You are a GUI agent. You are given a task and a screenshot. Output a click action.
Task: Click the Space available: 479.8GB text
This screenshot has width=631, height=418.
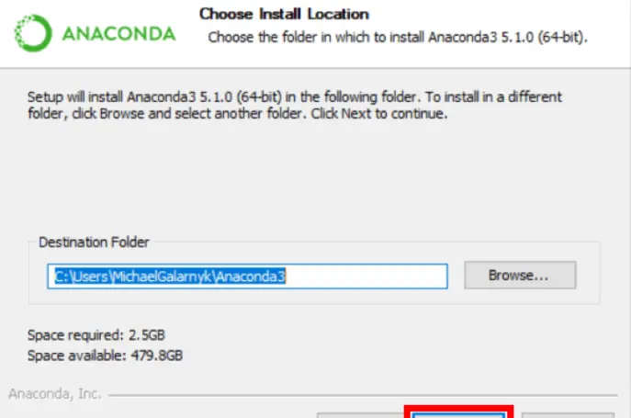pos(105,356)
